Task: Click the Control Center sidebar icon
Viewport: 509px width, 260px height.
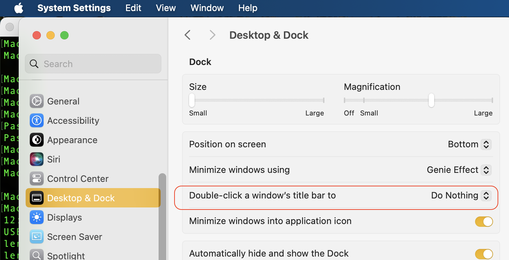Action: [37, 178]
